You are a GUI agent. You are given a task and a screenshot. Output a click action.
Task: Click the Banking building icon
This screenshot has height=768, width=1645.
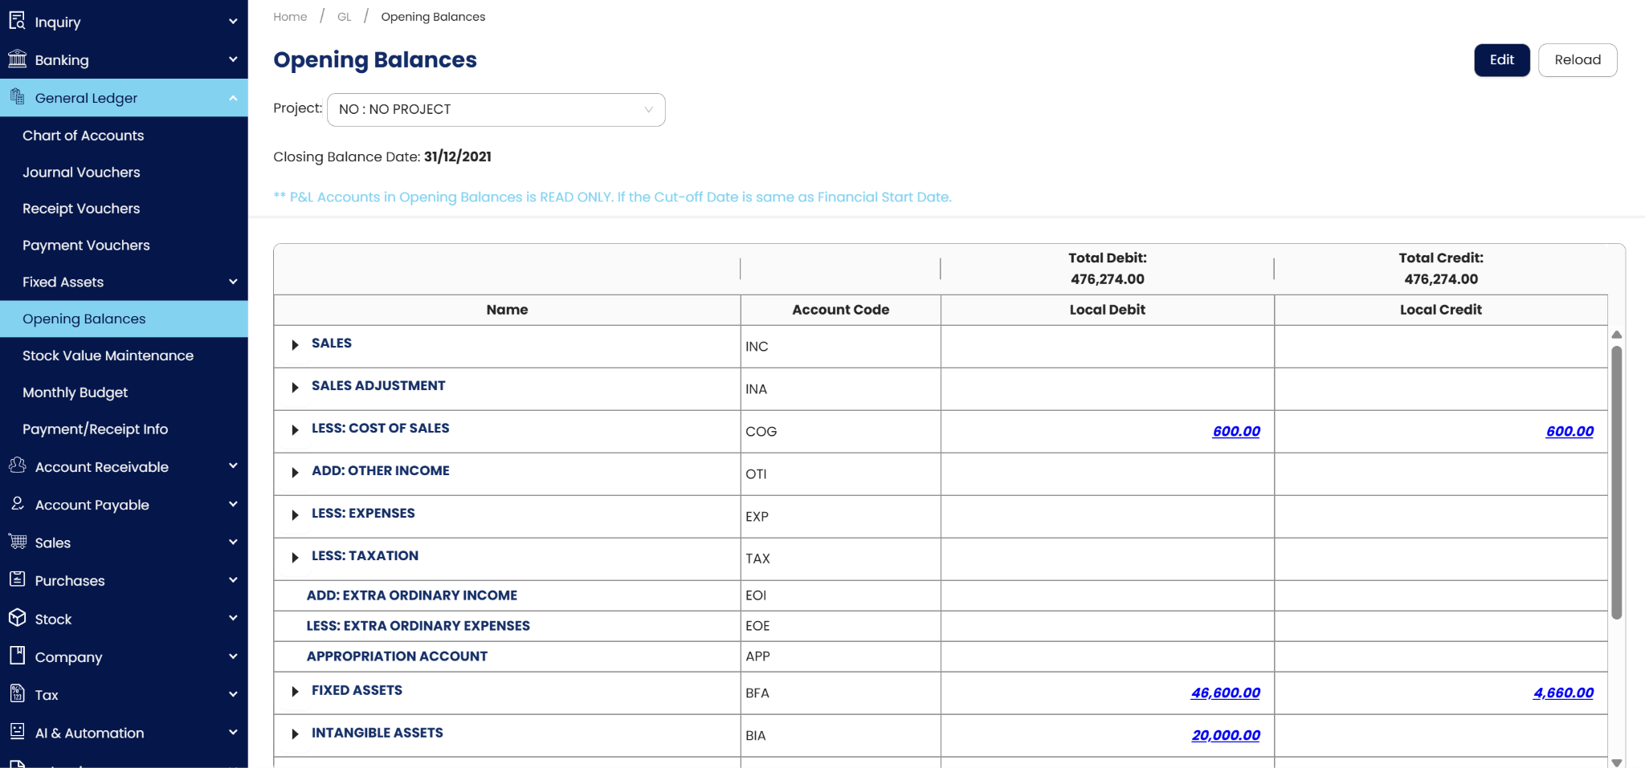click(x=17, y=59)
